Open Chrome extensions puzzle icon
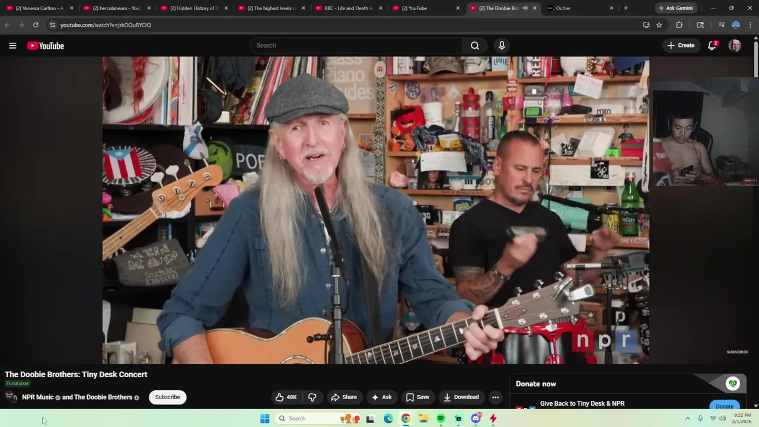The width and height of the screenshot is (759, 427). (679, 25)
